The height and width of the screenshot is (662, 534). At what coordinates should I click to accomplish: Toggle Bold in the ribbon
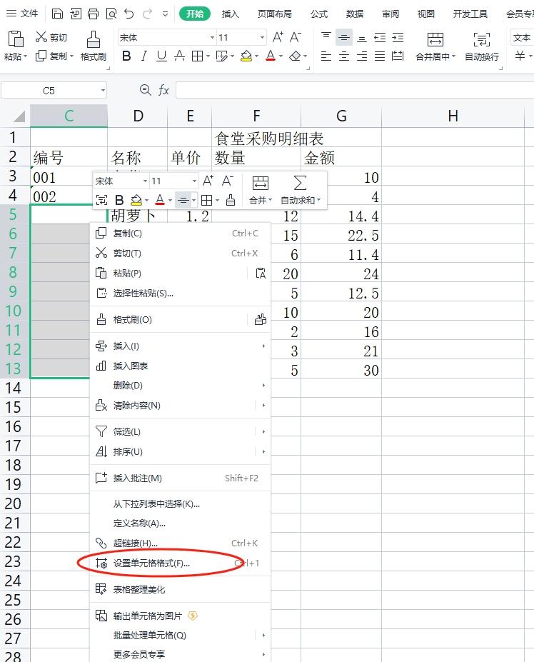click(x=126, y=56)
